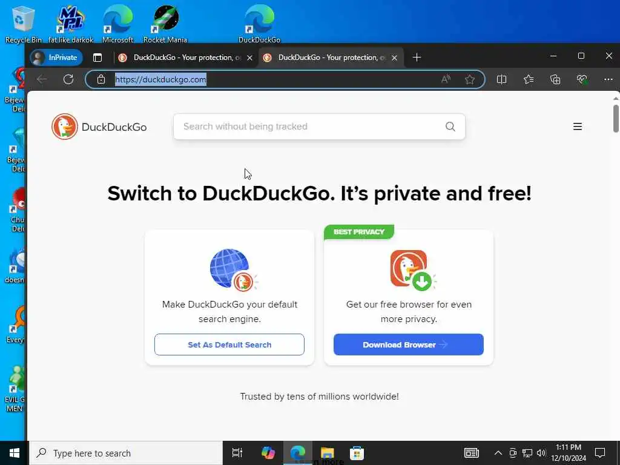Open volume control tray icon
620x465 pixels.
point(541,453)
